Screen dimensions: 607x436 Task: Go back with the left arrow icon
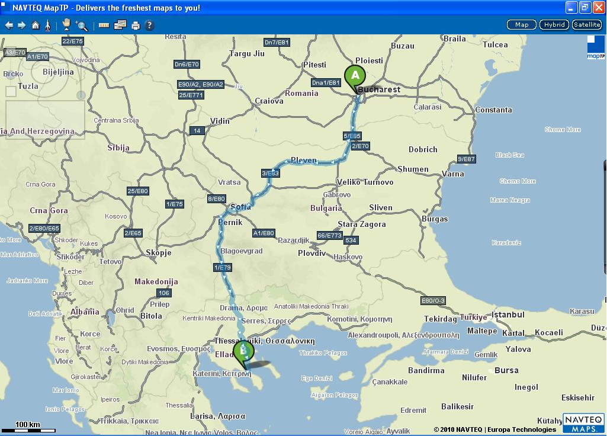9,25
